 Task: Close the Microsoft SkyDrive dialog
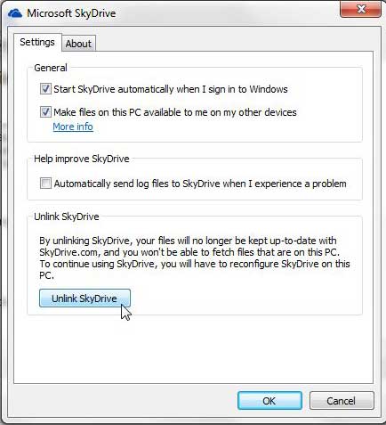click(x=360, y=9)
